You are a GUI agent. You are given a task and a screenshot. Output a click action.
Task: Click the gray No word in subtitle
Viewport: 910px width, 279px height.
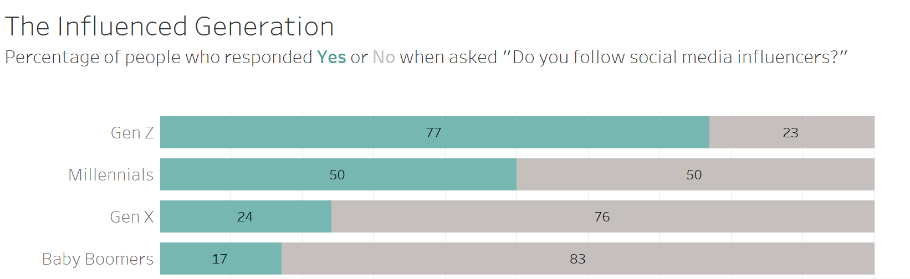[384, 57]
